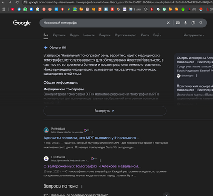Go back using the browser back arrow
Image resolution: width=213 pixels, height=196 pixels.
(x=3, y=2)
